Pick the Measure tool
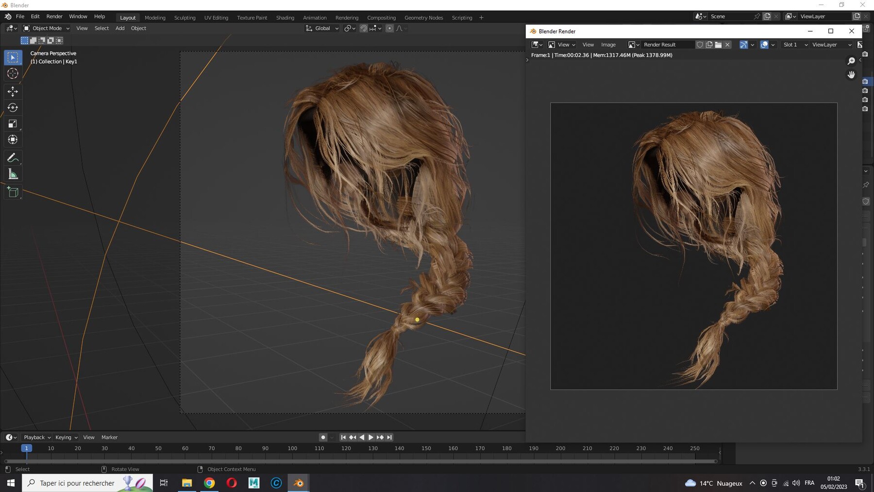This screenshot has width=874, height=492. [13, 174]
